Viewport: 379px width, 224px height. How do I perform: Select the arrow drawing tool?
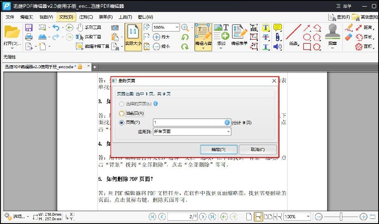click(x=307, y=28)
